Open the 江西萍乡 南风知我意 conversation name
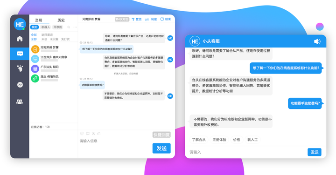Screen dimensions: 336x175 click(54, 57)
